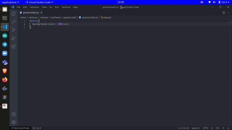
Task: Click 'UTF-8' encoding in status bar
Action: (206, 128)
